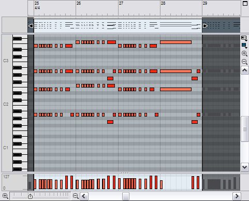Open the note lane view dropdown
Viewport: 249px width, 201px height.
pos(244,38)
